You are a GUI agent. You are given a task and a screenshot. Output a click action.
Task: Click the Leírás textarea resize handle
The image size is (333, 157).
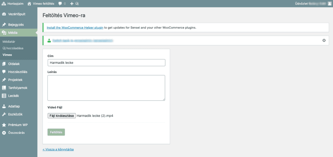point(164,99)
